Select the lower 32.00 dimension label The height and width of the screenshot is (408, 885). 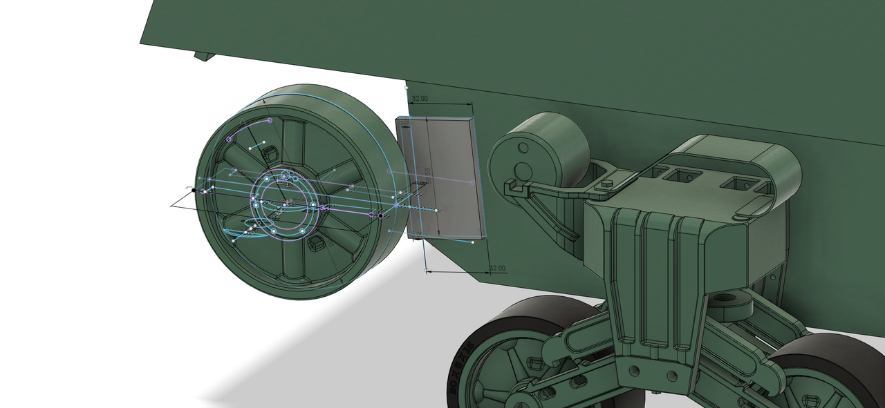coord(496,268)
